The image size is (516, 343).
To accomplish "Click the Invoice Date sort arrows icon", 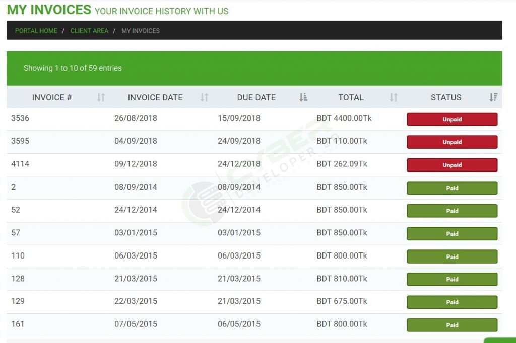I will click(x=204, y=97).
